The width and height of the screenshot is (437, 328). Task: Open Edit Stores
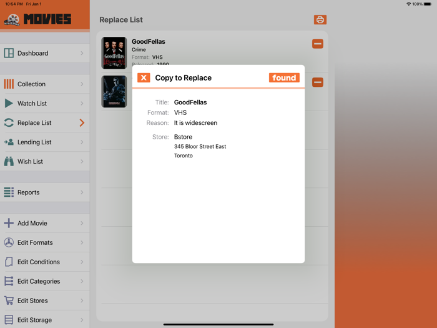44,301
